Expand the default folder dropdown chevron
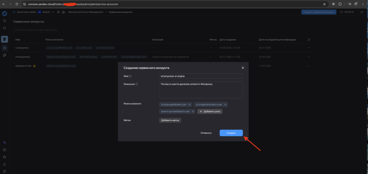 click(53, 12)
